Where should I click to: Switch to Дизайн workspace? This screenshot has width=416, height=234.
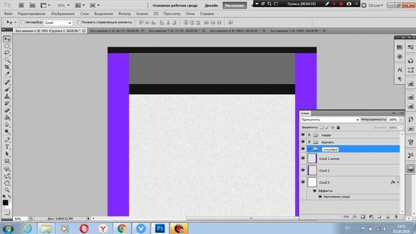(211, 5)
